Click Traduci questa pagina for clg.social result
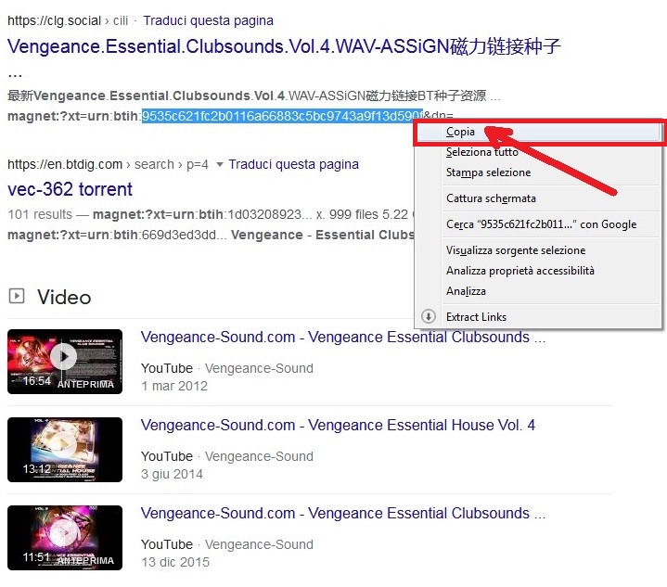The height and width of the screenshot is (587, 667). click(x=208, y=20)
